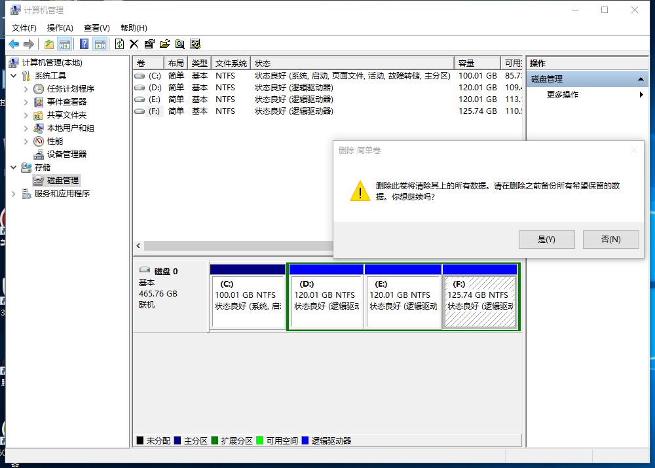Click the blue Back arrow in toolbar
The image size is (655, 468).
(x=14, y=44)
